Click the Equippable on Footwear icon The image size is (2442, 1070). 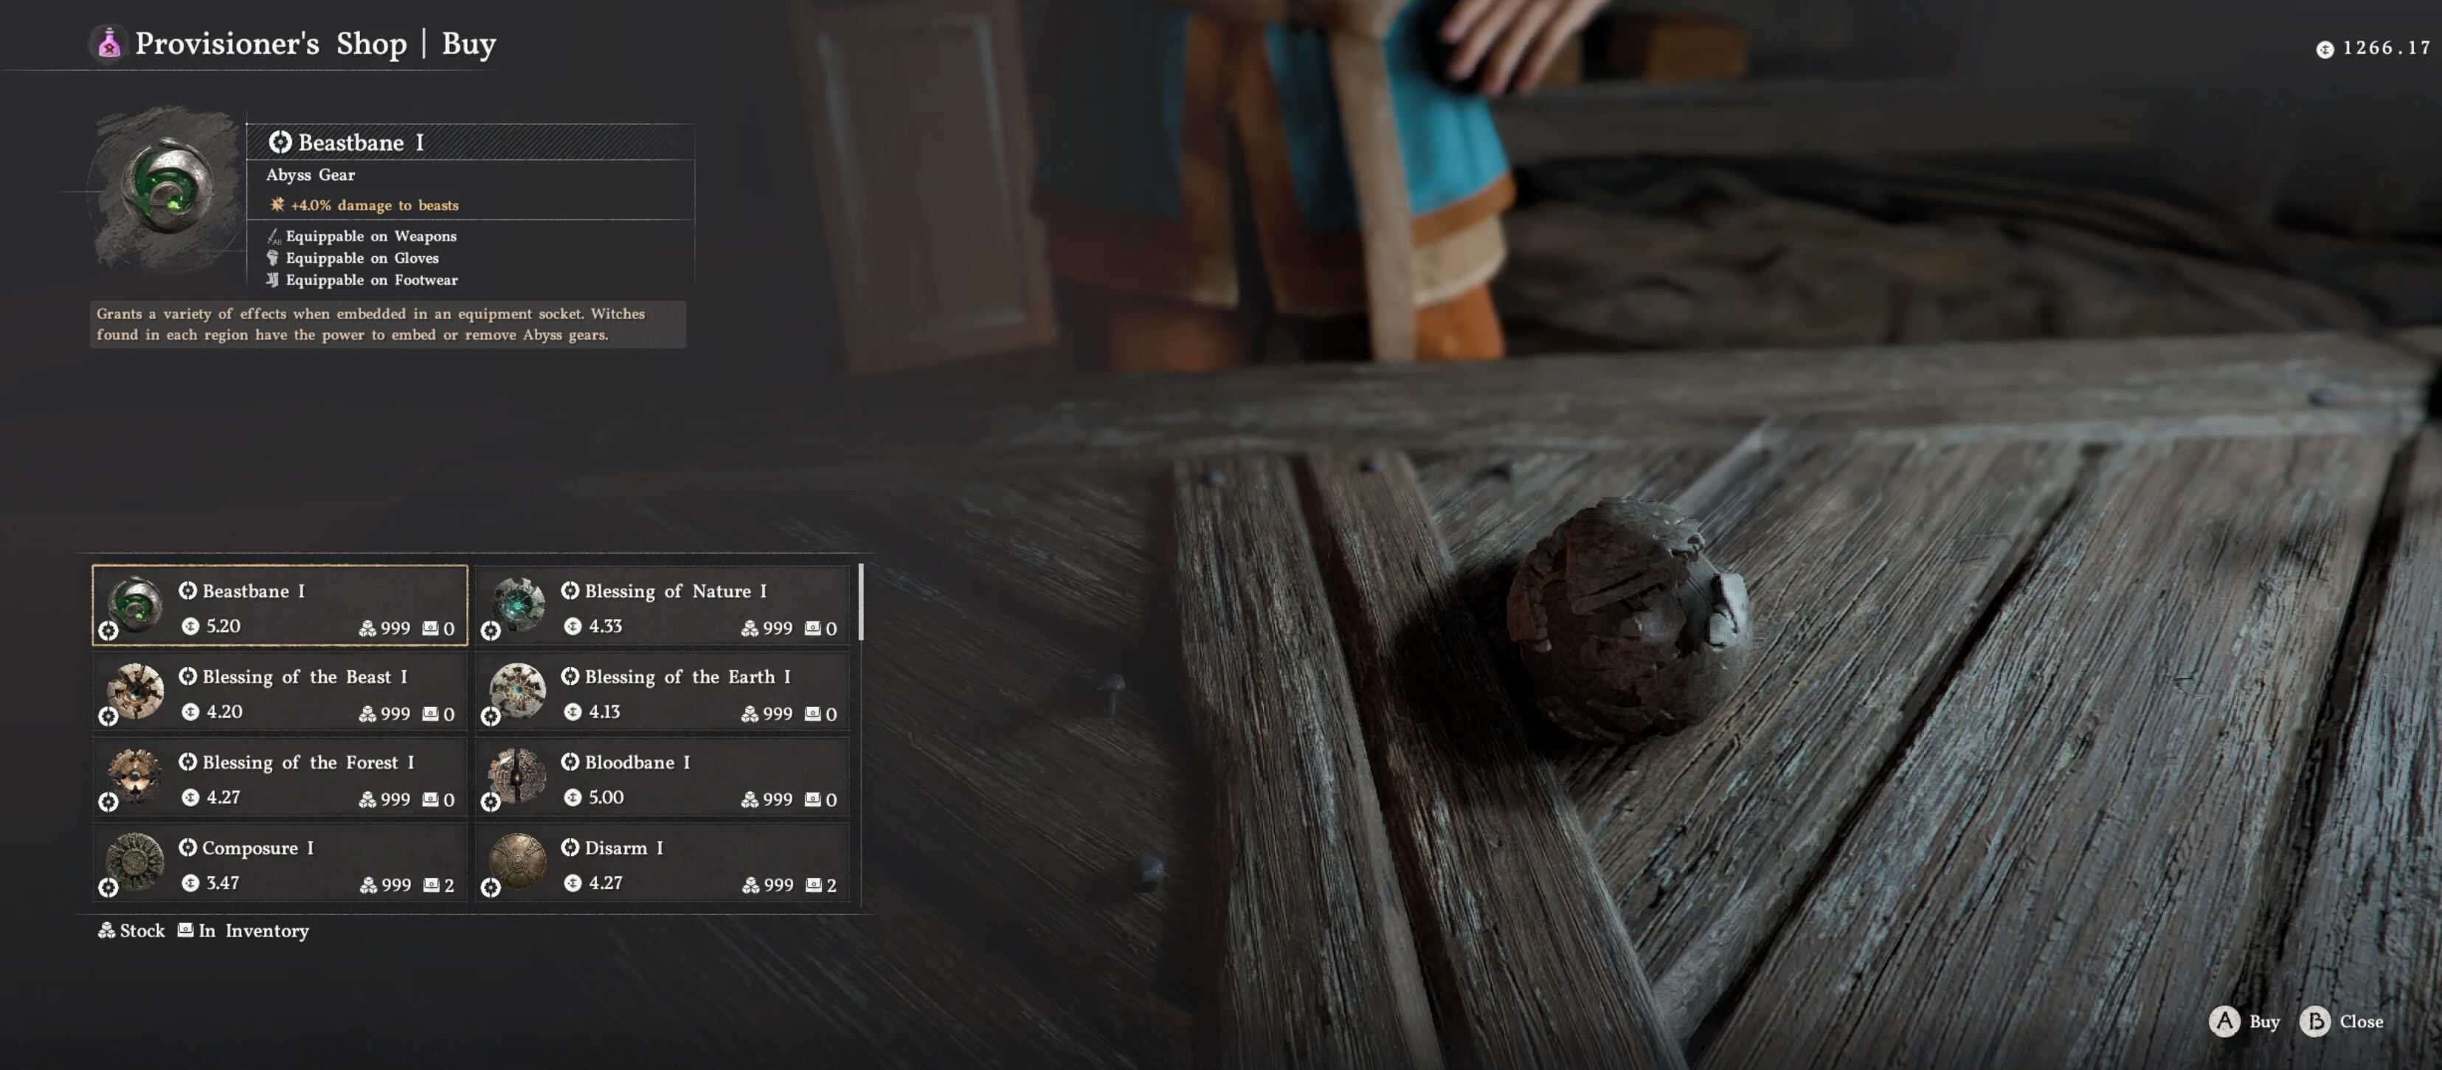click(273, 280)
